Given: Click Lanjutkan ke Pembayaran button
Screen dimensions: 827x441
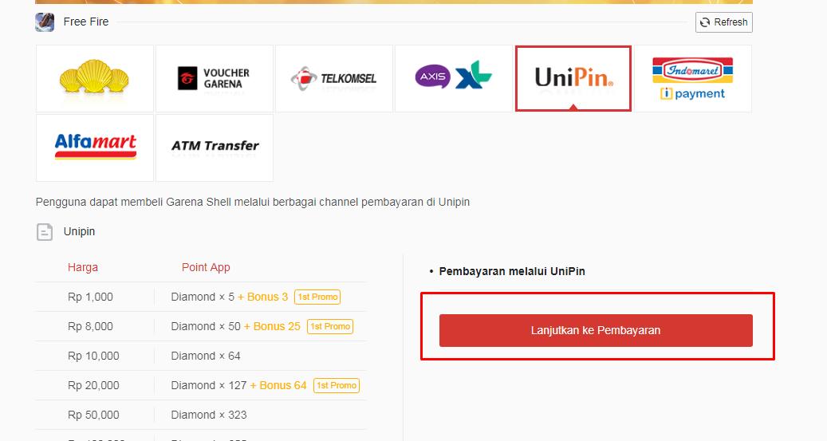Looking at the screenshot, I should pos(596,331).
